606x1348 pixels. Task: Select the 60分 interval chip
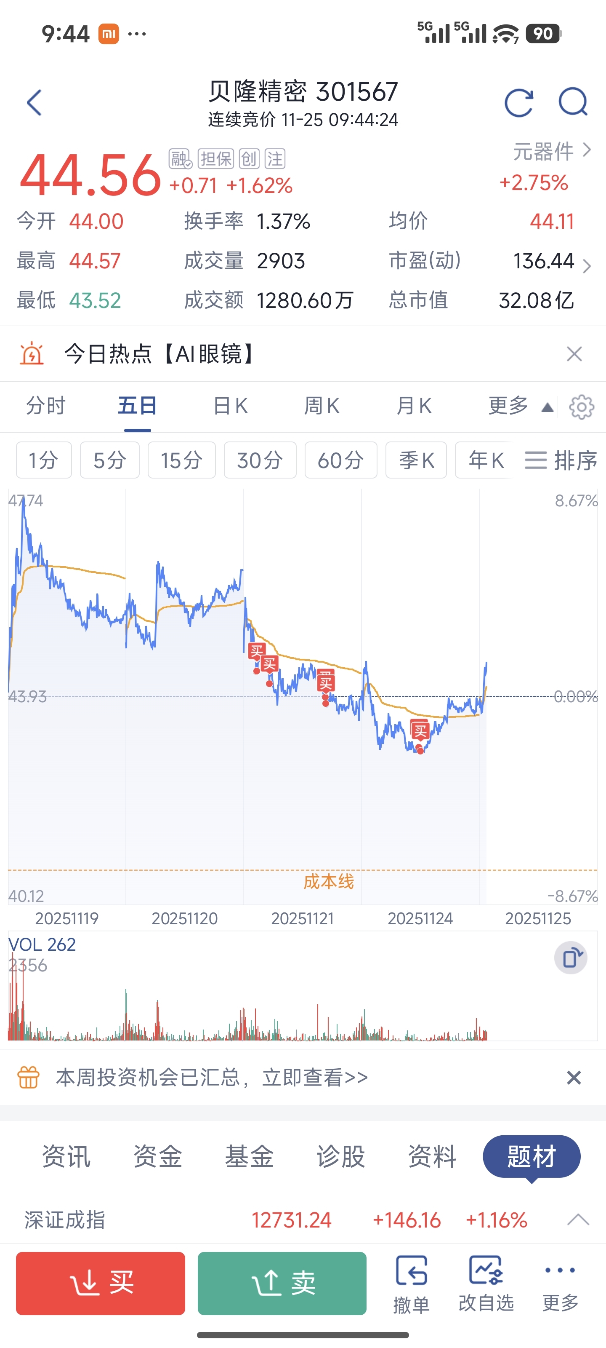point(341,460)
